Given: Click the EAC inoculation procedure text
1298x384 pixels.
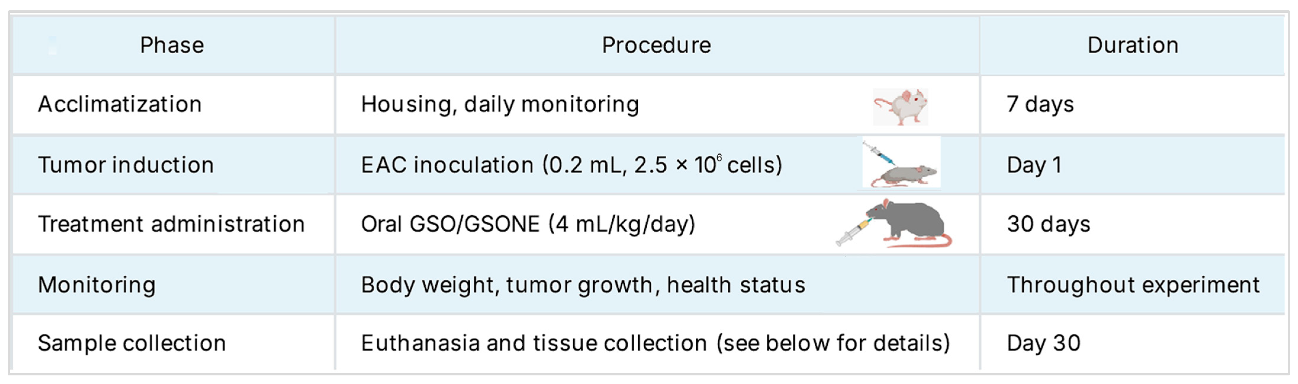Looking at the screenshot, I should (x=571, y=165).
